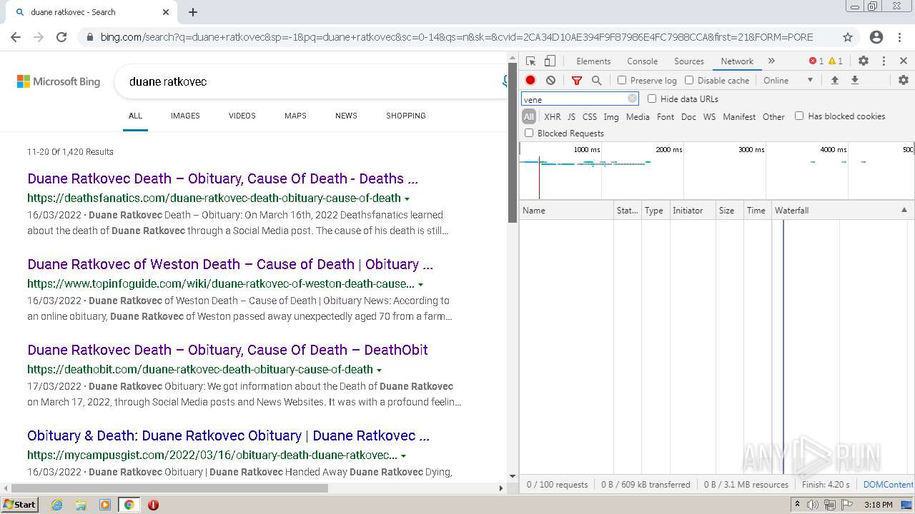Click the browser address bar URL
This screenshot has height=514, width=915.
457,37
